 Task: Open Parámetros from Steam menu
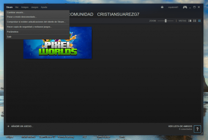pyautogui.click(x=37, y=32)
